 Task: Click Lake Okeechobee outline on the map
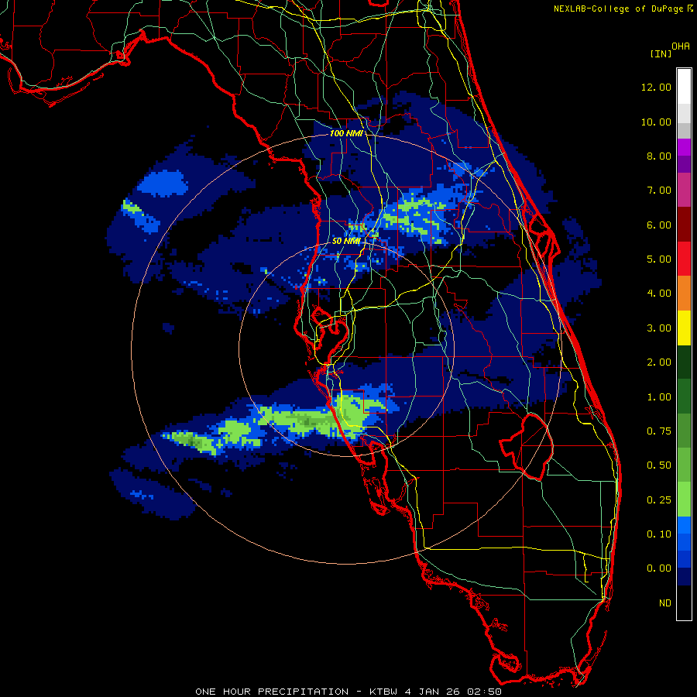[527, 446]
